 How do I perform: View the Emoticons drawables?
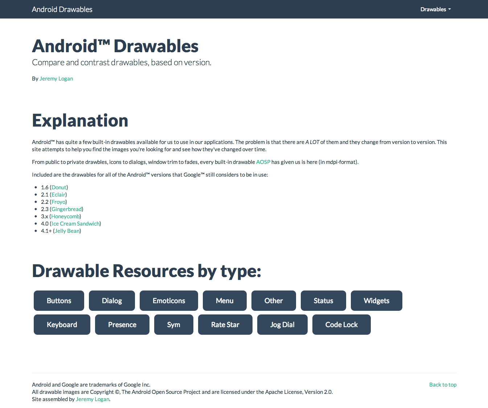coord(169,301)
